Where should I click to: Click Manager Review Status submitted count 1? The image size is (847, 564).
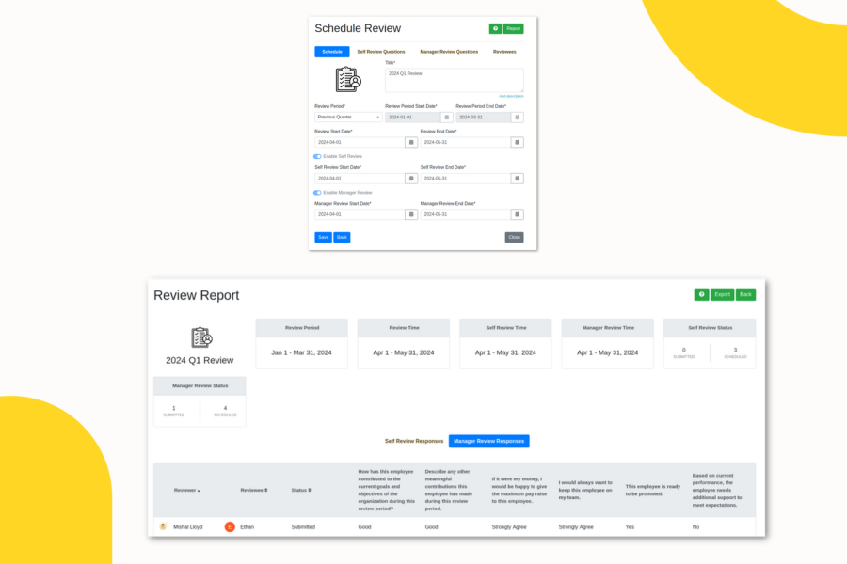(174, 409)
